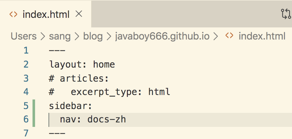Place cursor in nav: docs-zh line
The width and height of the screenshot is (292, 139).
[x=93, y=120]
